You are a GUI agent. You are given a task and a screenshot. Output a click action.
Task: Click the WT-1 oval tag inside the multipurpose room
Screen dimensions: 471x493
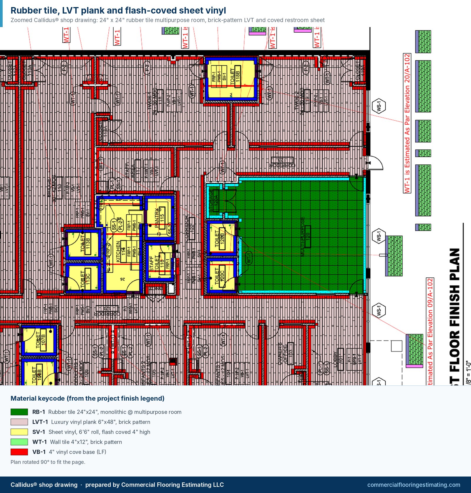point(249,258)
